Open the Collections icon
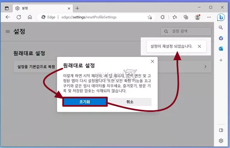230x148 pixels. pos(186,17)
